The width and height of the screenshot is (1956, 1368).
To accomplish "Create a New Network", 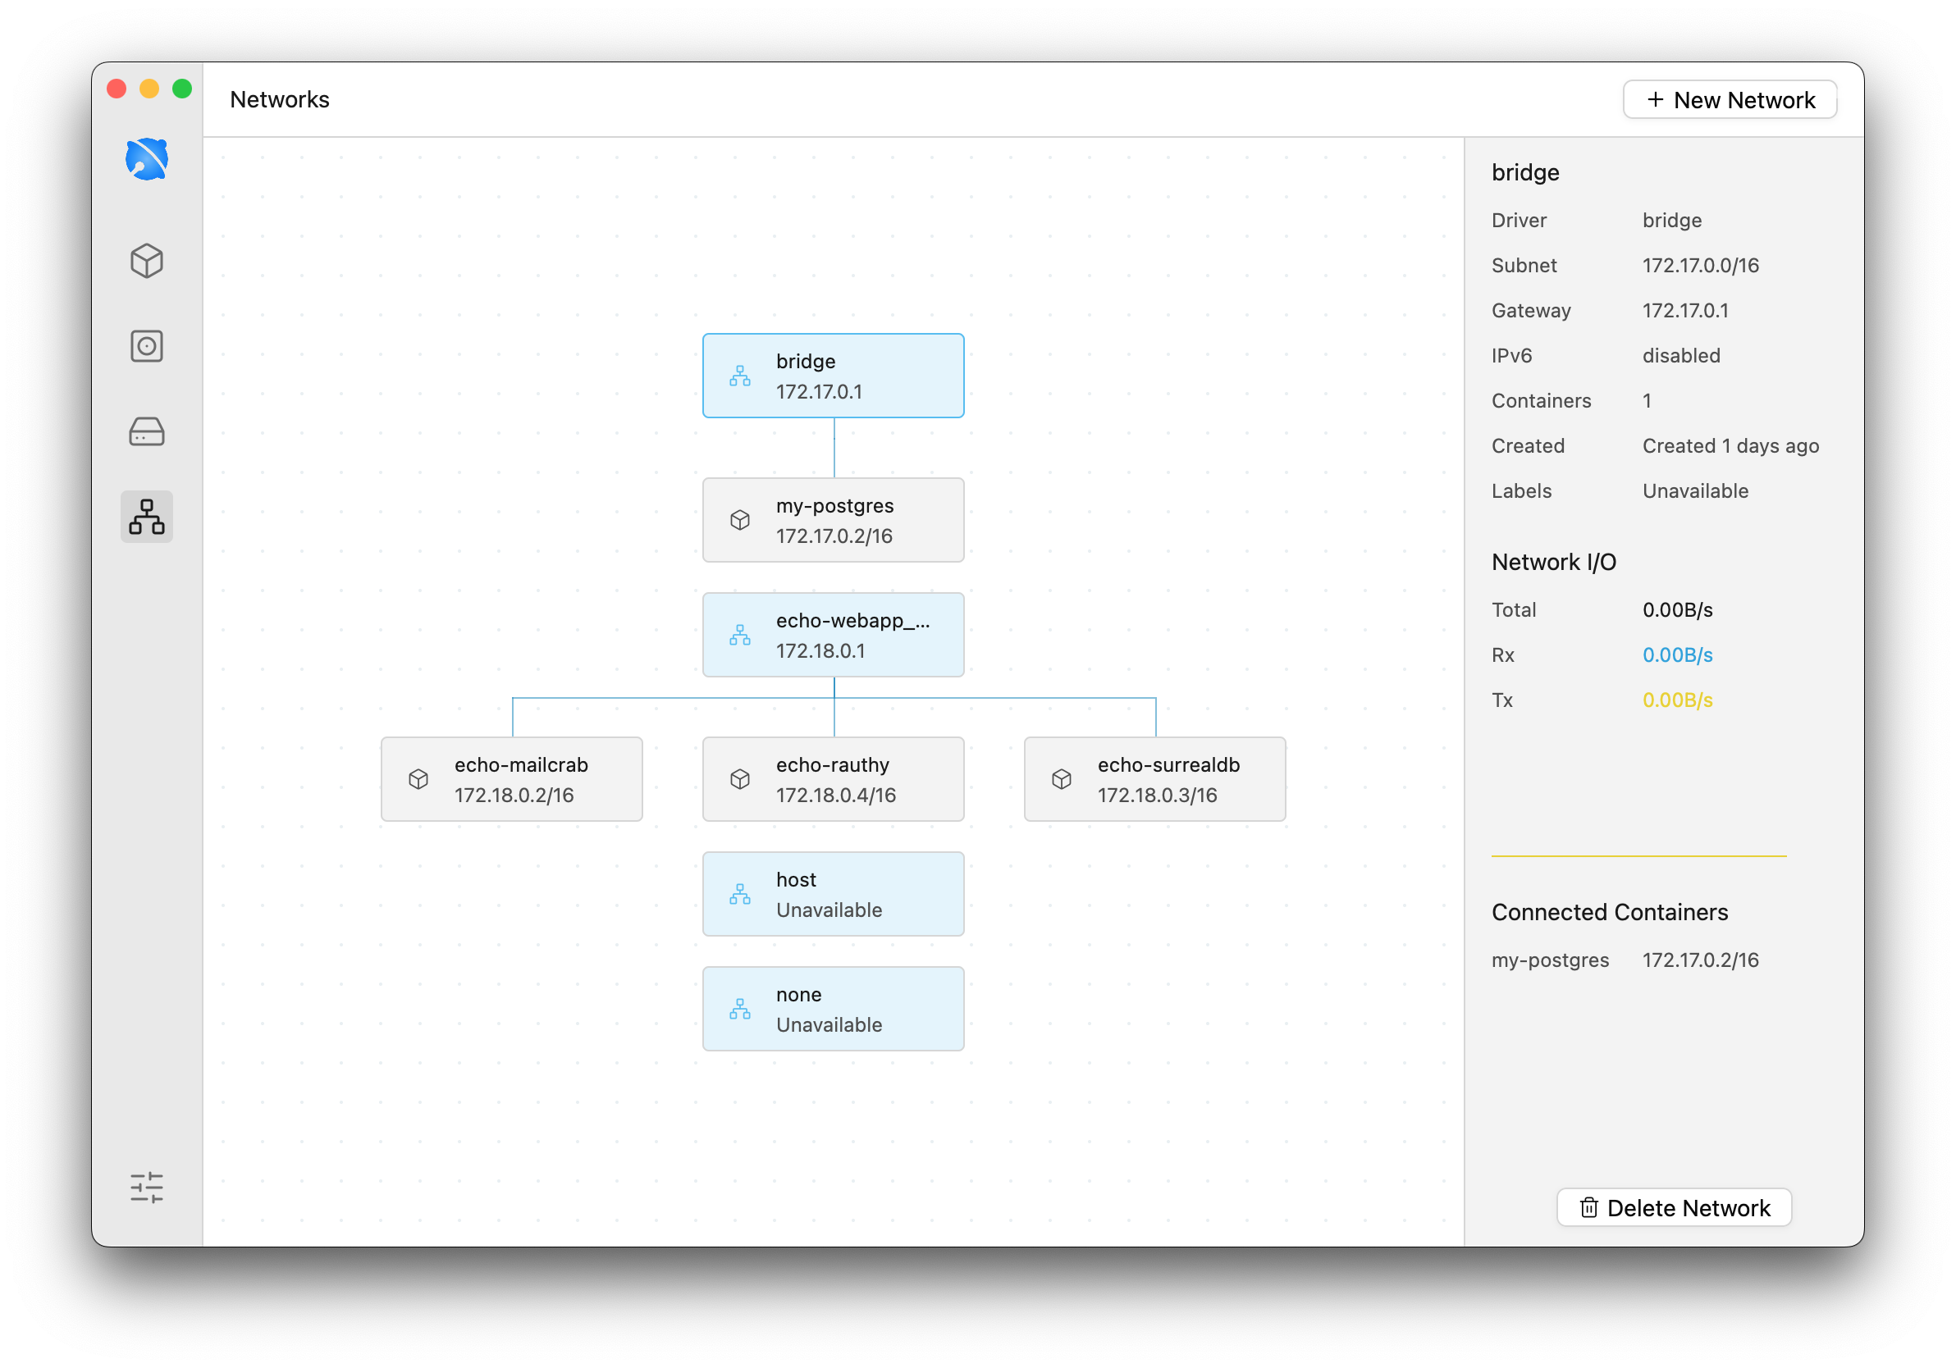I will [x=1730, y=100].
